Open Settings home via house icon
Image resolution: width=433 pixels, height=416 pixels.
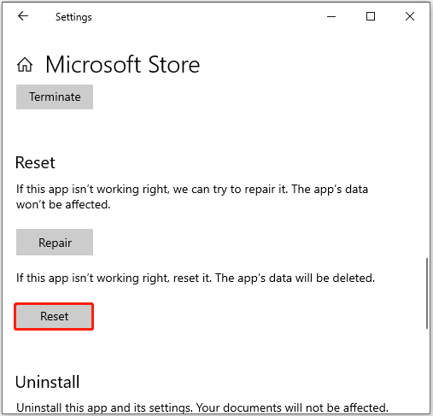click(x=25, y=65)
